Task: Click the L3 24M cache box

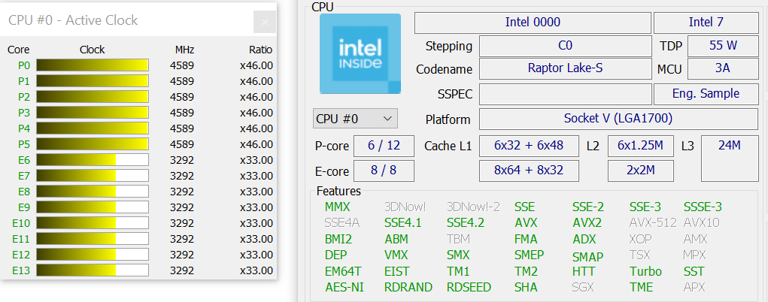Action: click(730, 159)
